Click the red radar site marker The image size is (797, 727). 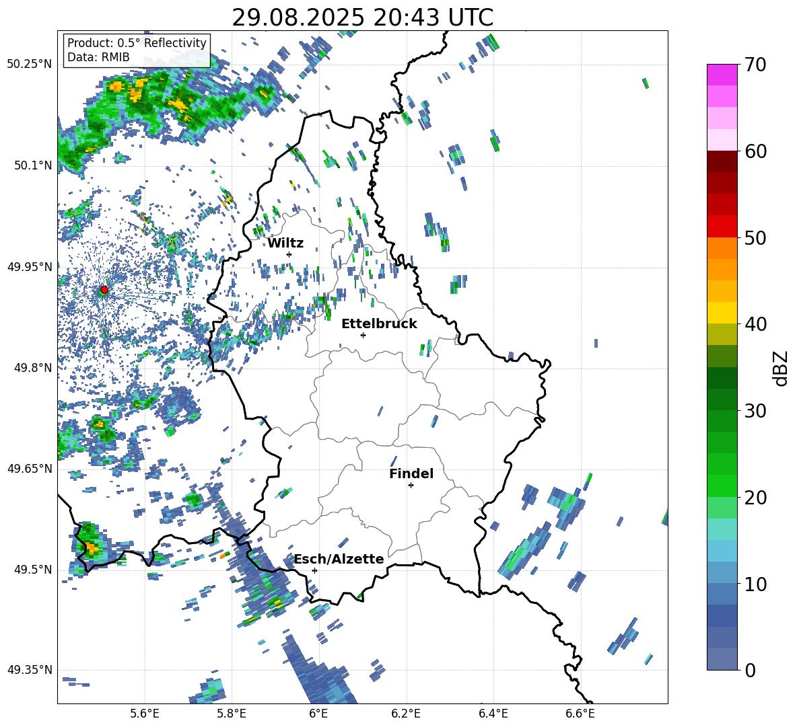pos(104,290)
